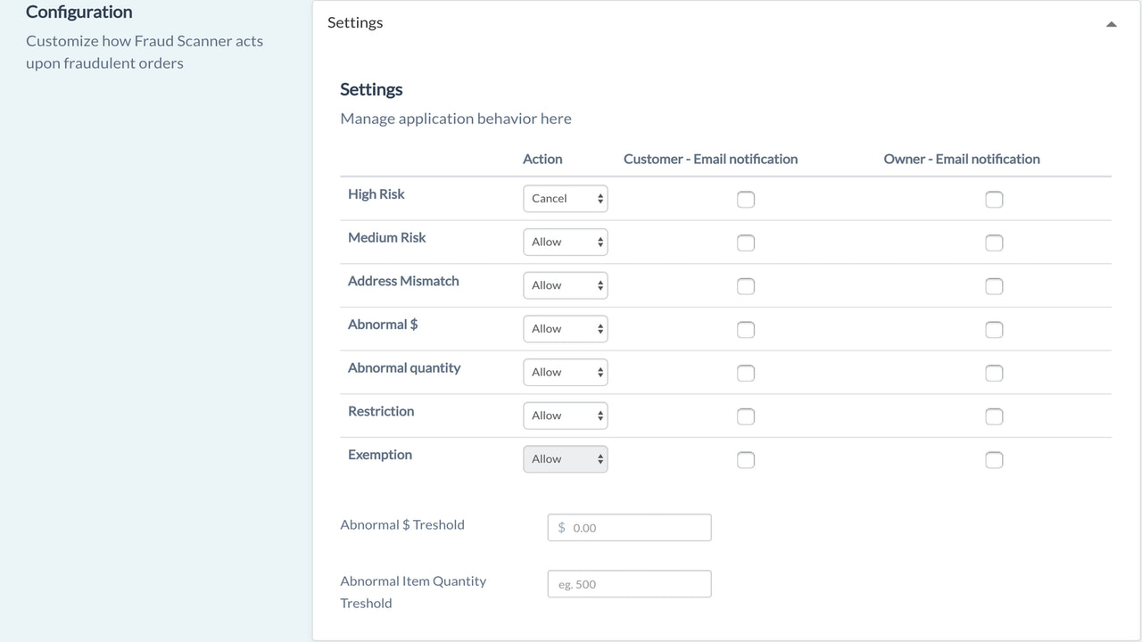The width and height of the screenshot is (1142, 642).
Task: Tick customer notification for Abnormal $
Action: coord(746,330)
